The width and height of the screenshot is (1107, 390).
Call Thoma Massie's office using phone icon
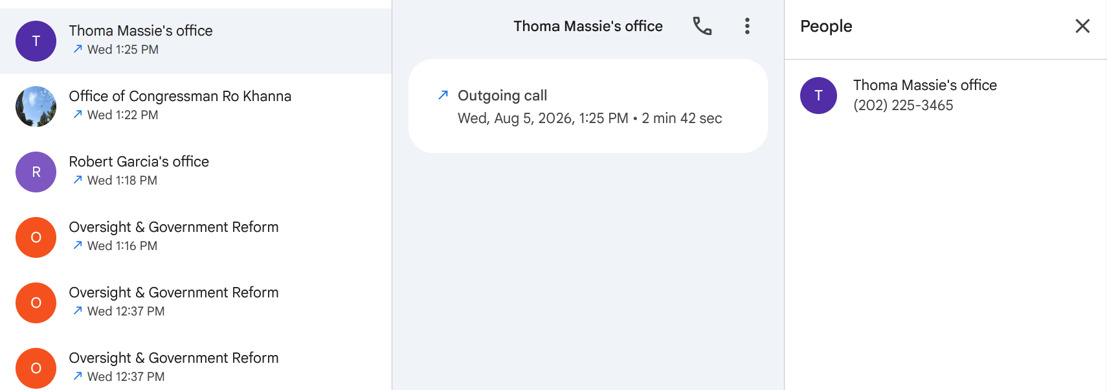(x=702, y=26)
